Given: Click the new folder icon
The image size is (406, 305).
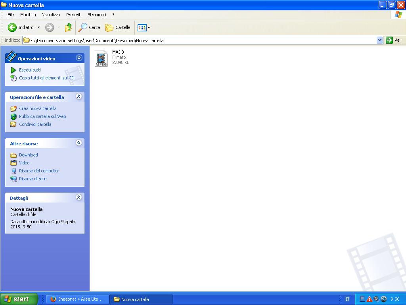Looking at the screenshot, I should coord(13,109).
